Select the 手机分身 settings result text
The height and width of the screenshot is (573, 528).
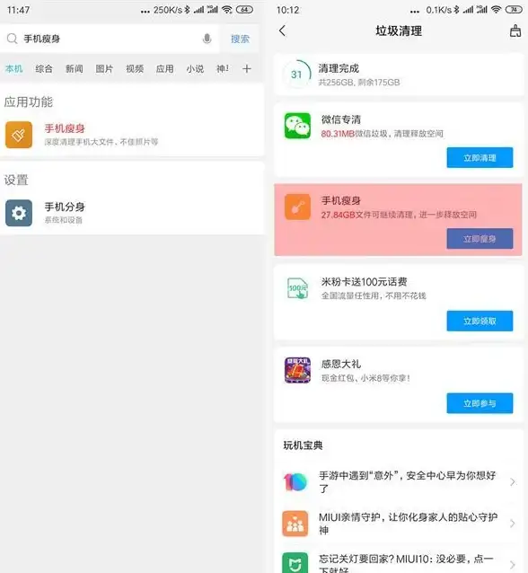click(65, 207)
